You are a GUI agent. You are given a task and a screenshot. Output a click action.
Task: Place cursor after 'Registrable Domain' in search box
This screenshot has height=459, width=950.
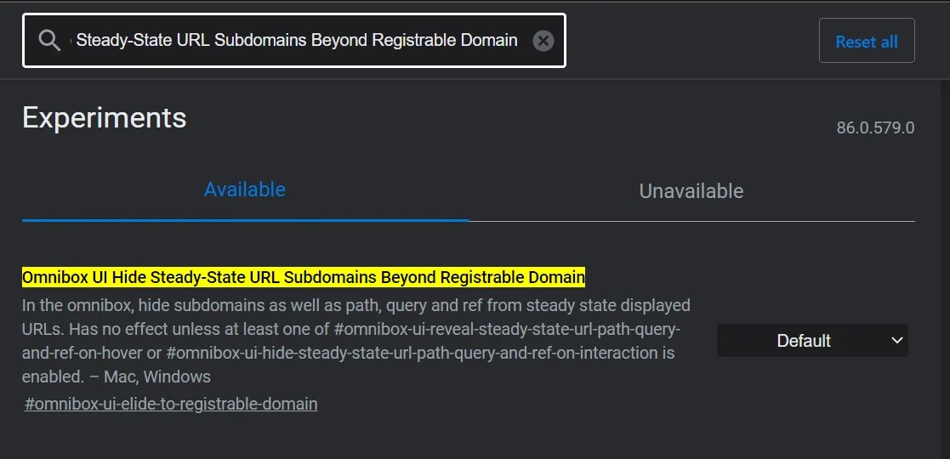coord(519,40)
